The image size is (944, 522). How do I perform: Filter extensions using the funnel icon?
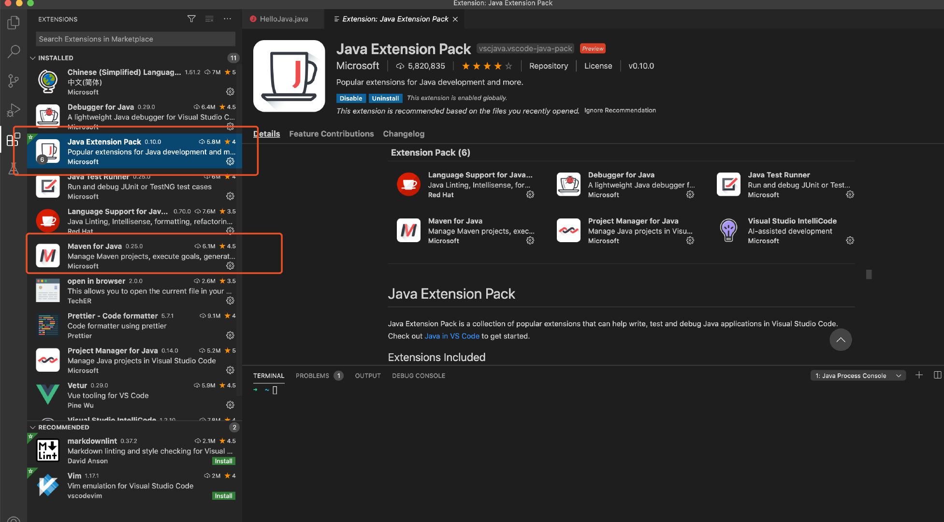pyautogui.click(x=191, y=19)
